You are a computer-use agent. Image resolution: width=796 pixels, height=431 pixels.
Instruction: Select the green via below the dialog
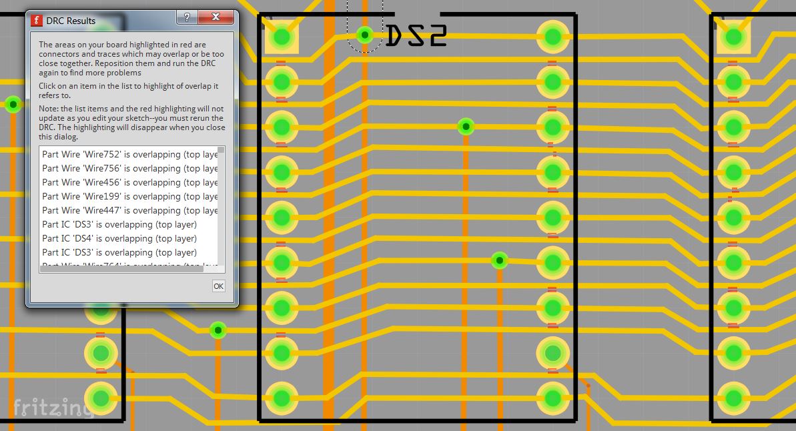coord(217,329)
